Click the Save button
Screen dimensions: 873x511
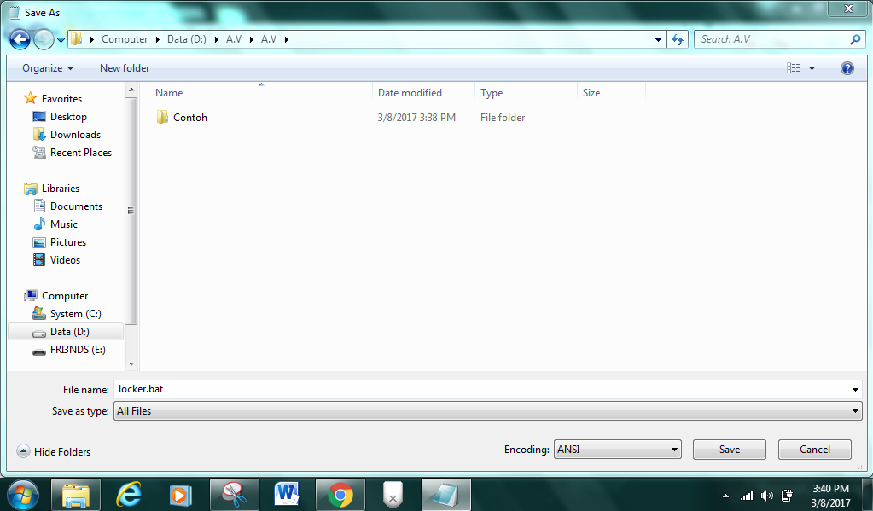[x=730, y=450]
